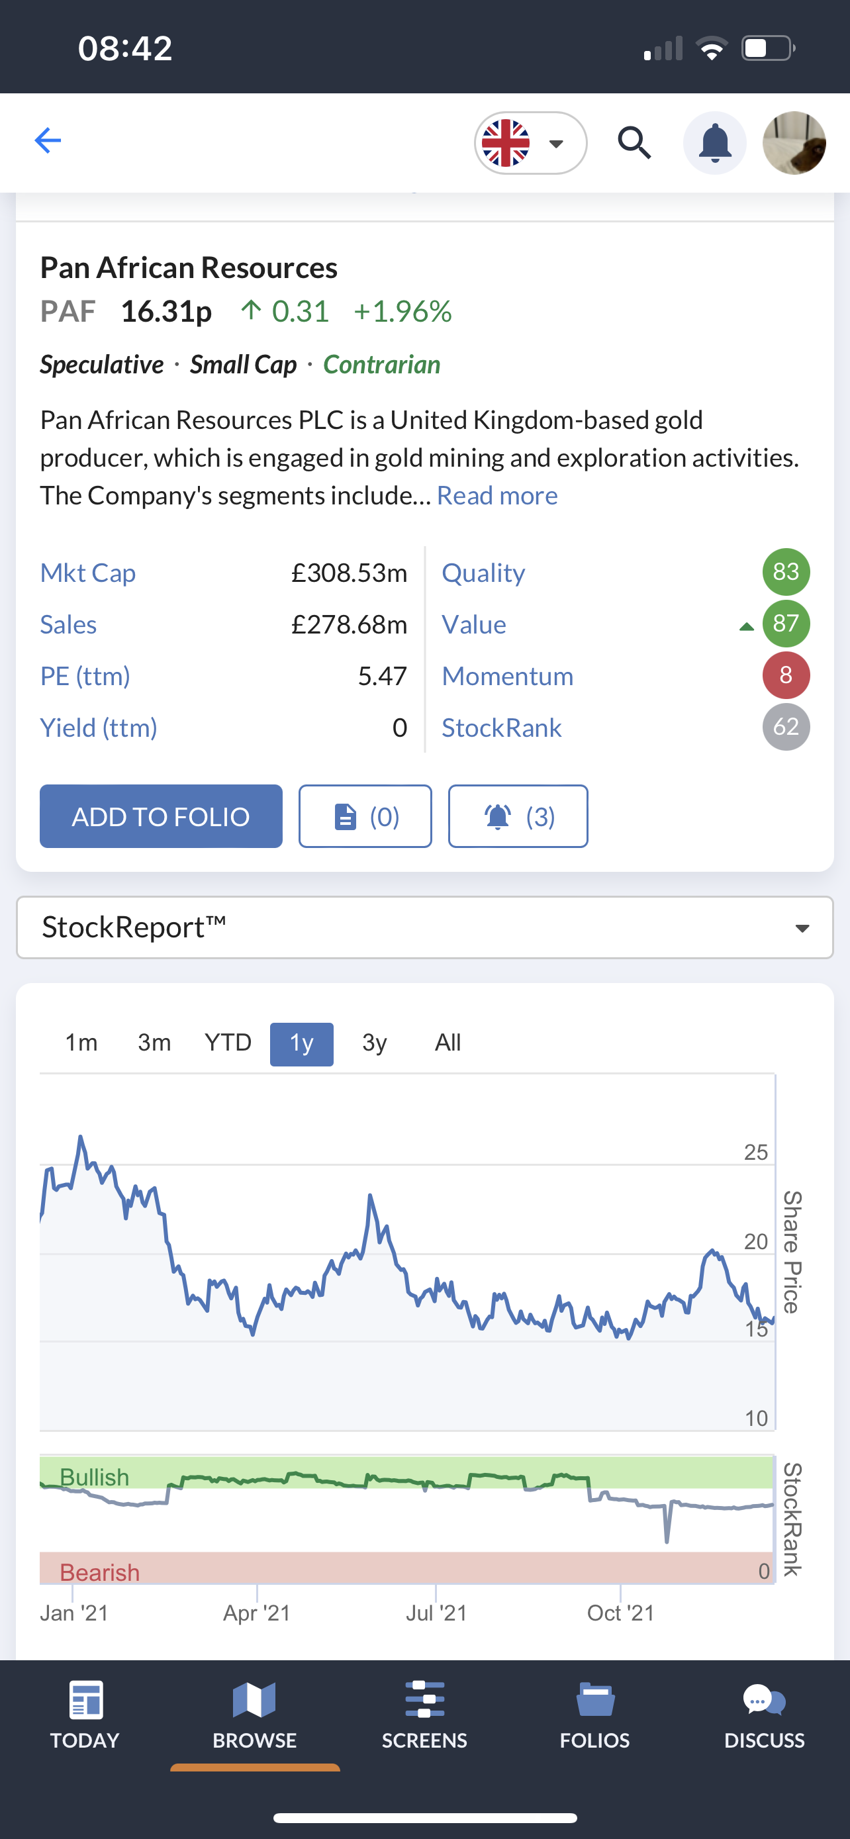Select the 1m chart range
The width and height of the screenshot is (850, 1839).
click(81, 1043)
